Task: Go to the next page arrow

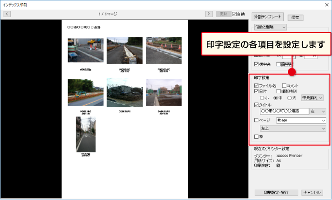Action: click(209, 14)
